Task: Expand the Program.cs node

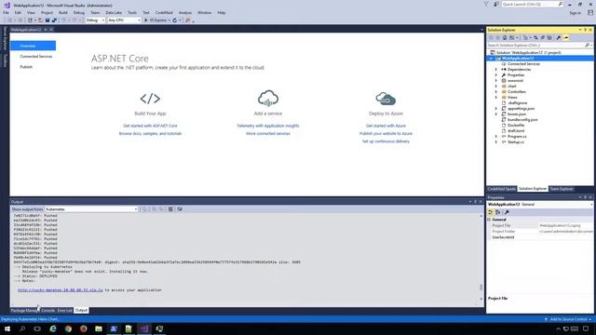Action: [x=496, y=137]
